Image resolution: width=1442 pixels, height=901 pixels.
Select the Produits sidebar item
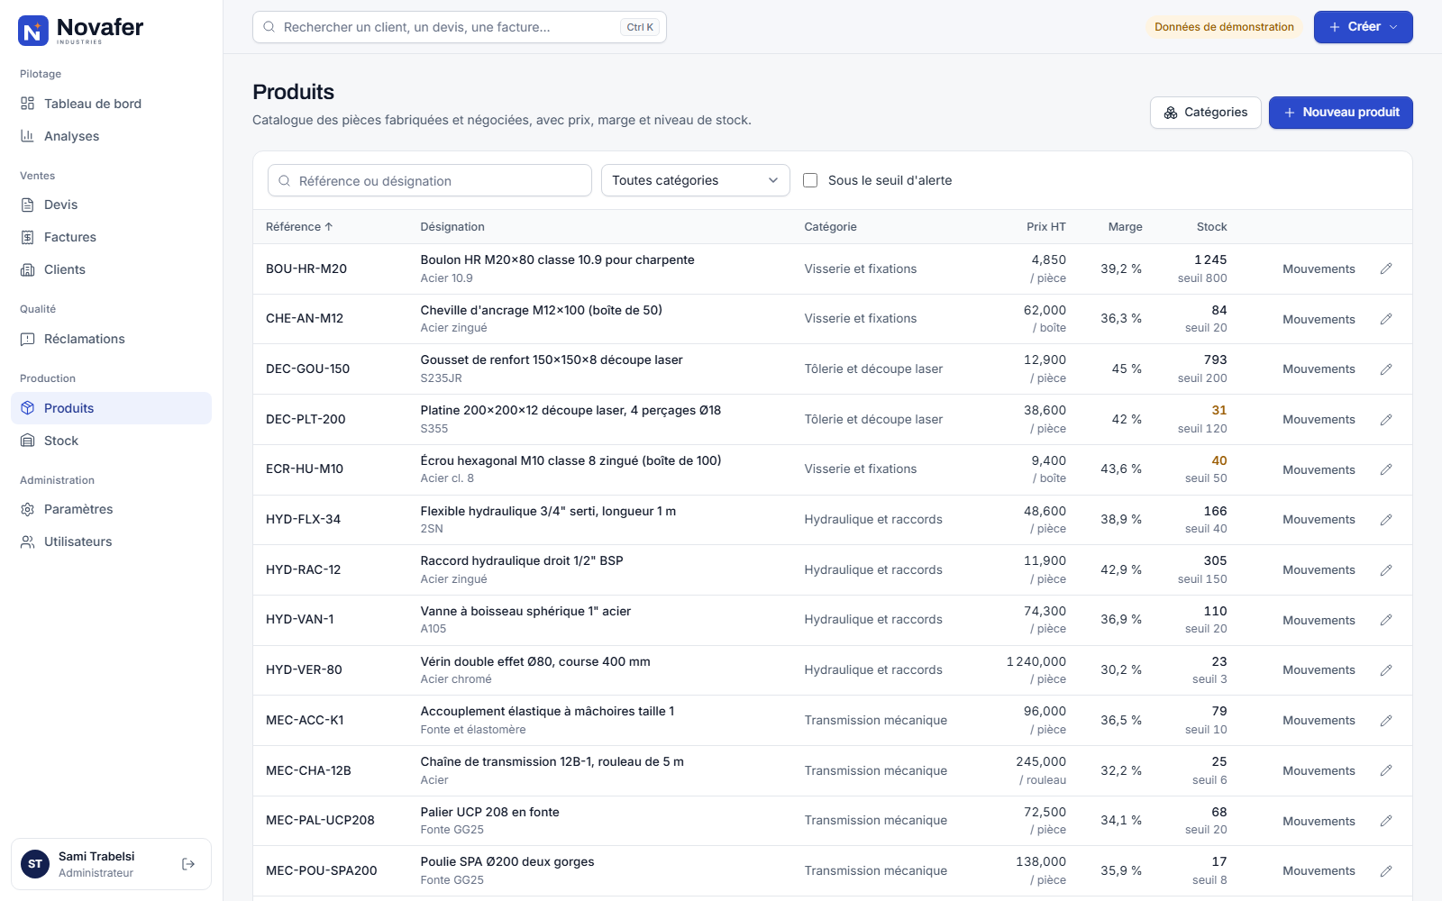coord(112,408)
